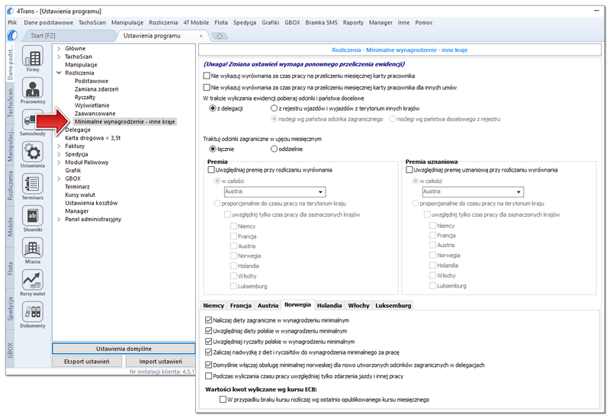The image size is (610, 418).
Task: Open the Terminarz icon
Action: coord(33,184)
